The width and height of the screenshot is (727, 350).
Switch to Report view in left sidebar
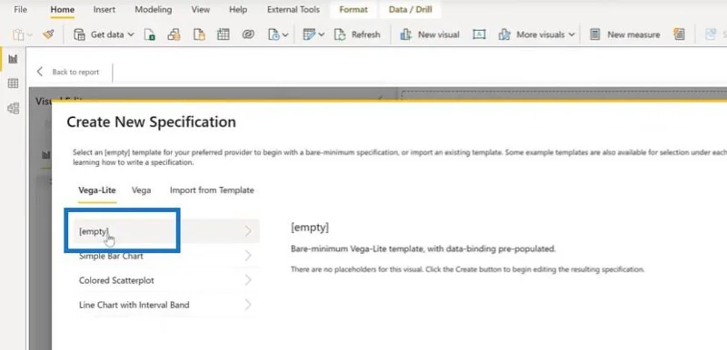click(x=13, y=59)
